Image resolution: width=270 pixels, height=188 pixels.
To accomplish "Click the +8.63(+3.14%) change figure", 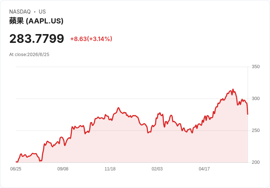I will (x=91, y=39).
